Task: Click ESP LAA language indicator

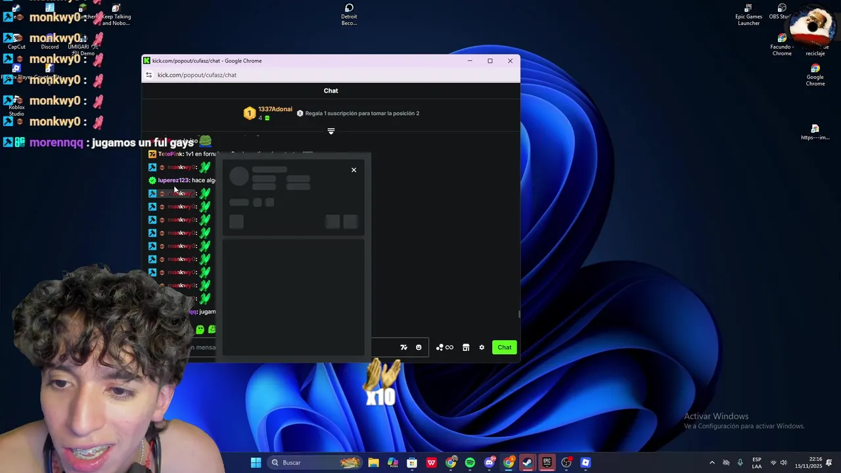Action: coord(757,462)
